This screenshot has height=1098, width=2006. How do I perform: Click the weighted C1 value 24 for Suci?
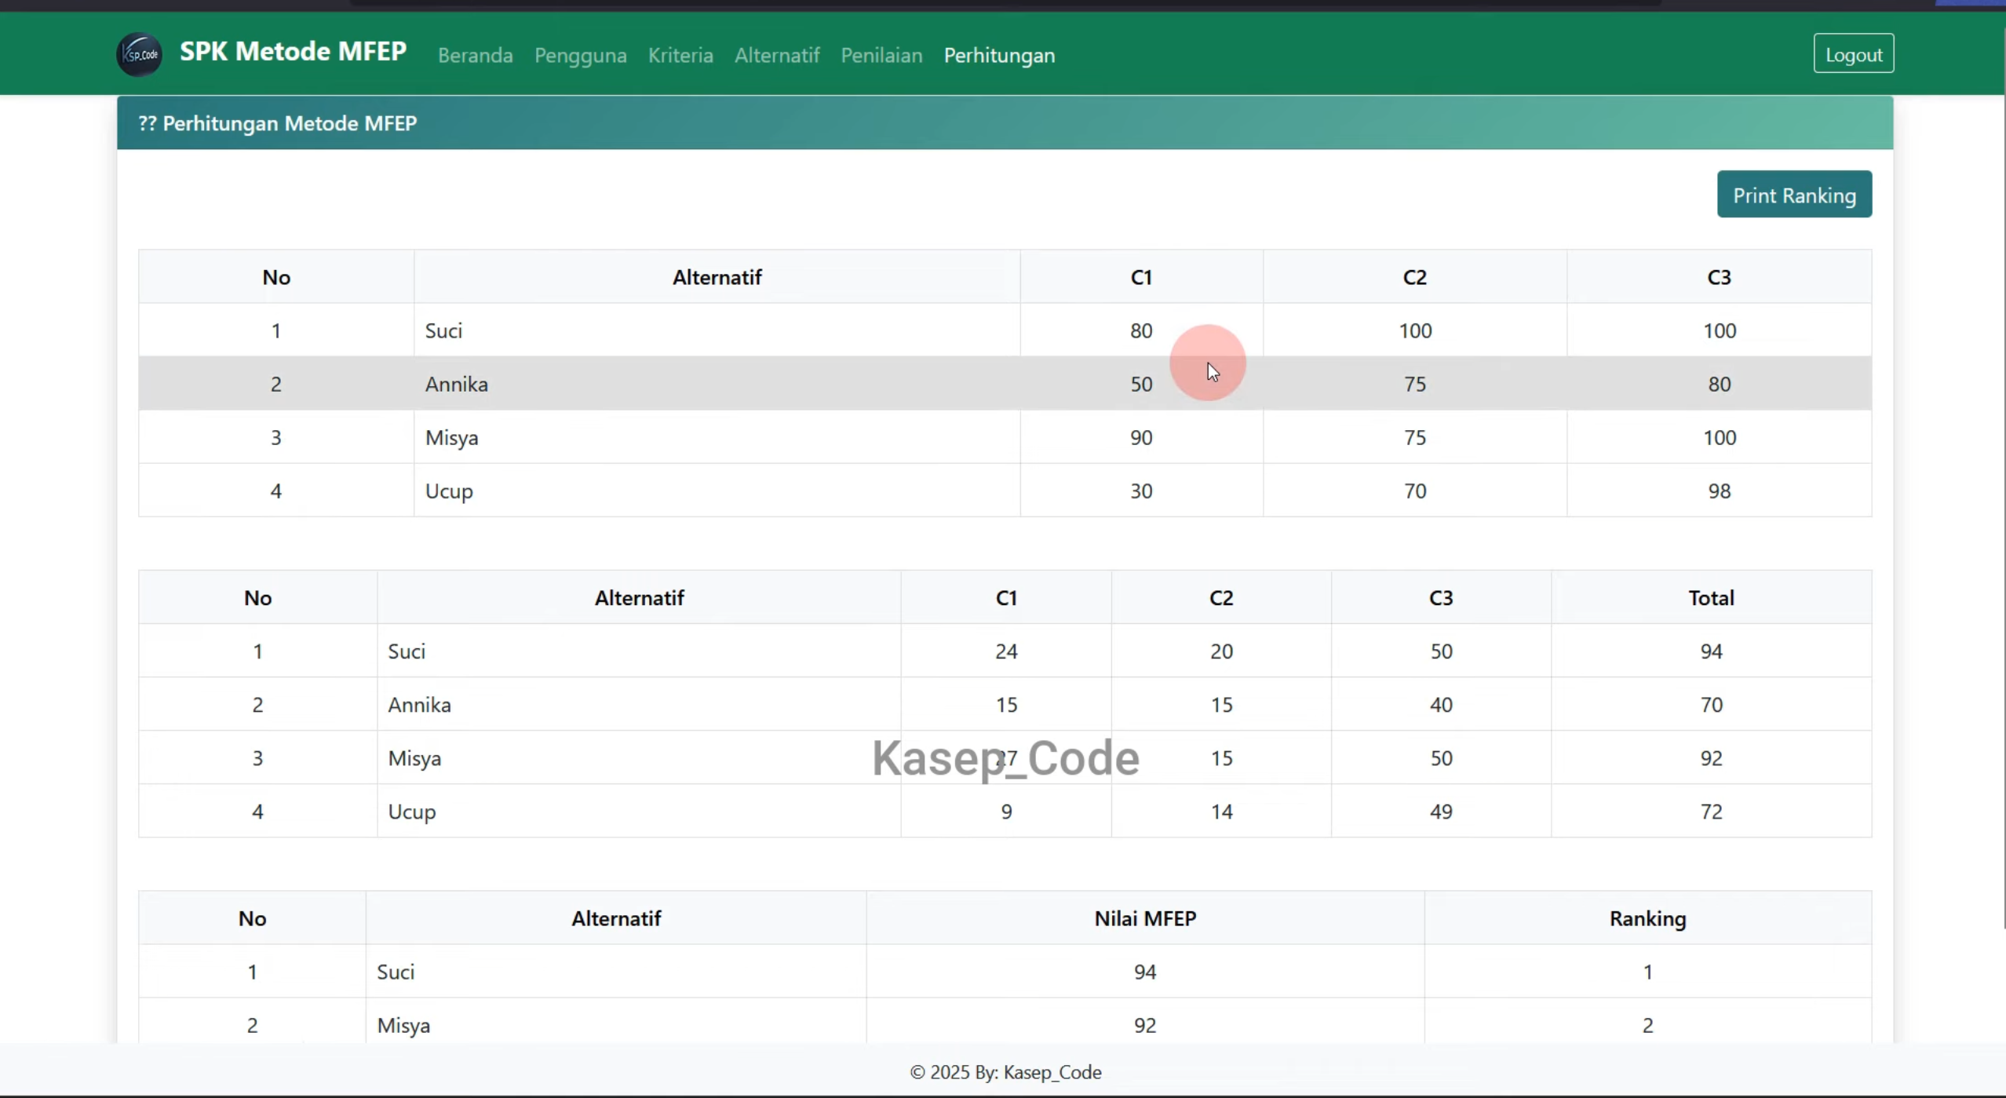tap(1006, 651)
